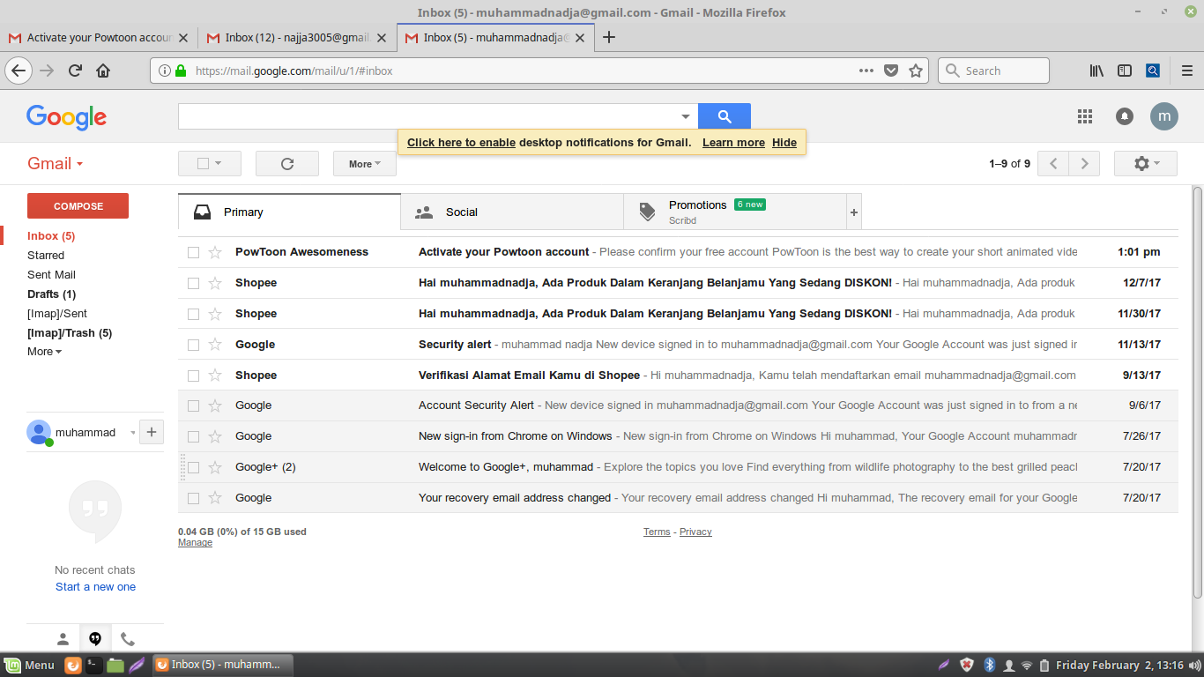Image resolution: width=1204 pixels, height=677 pixels.
Task: Toggle the Firefox sidebar icon
Action: (1125, 71)
